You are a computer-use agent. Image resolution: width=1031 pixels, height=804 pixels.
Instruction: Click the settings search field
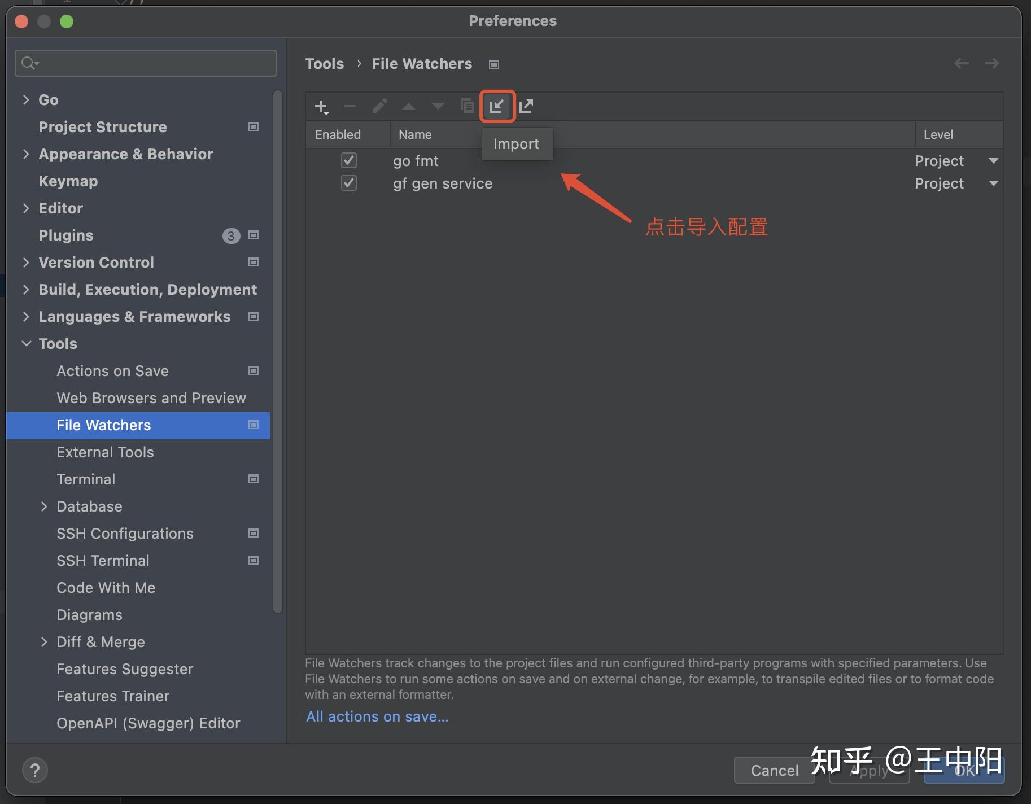point(145,63)
